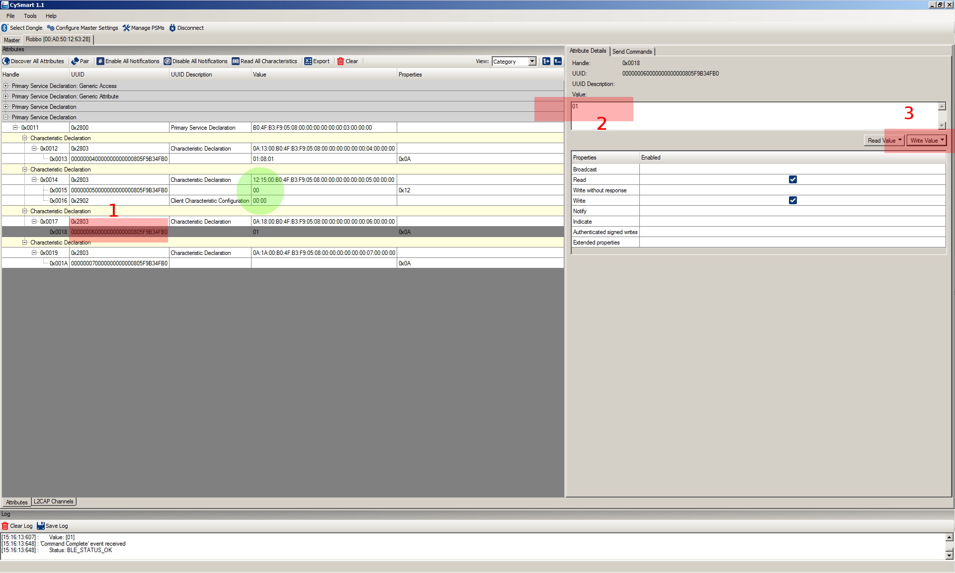Screen dimensions: 955x573
Task: Toggle the Write property checkbox
Action: coord(792,200)
